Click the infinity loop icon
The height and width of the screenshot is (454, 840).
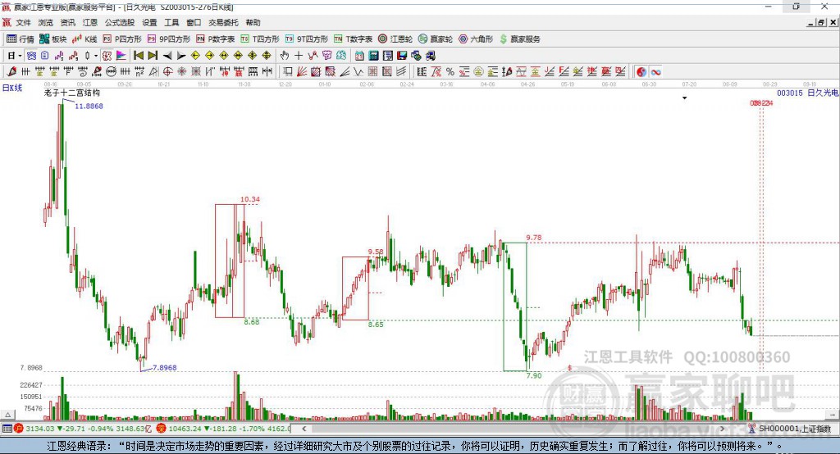click(655, 72)
